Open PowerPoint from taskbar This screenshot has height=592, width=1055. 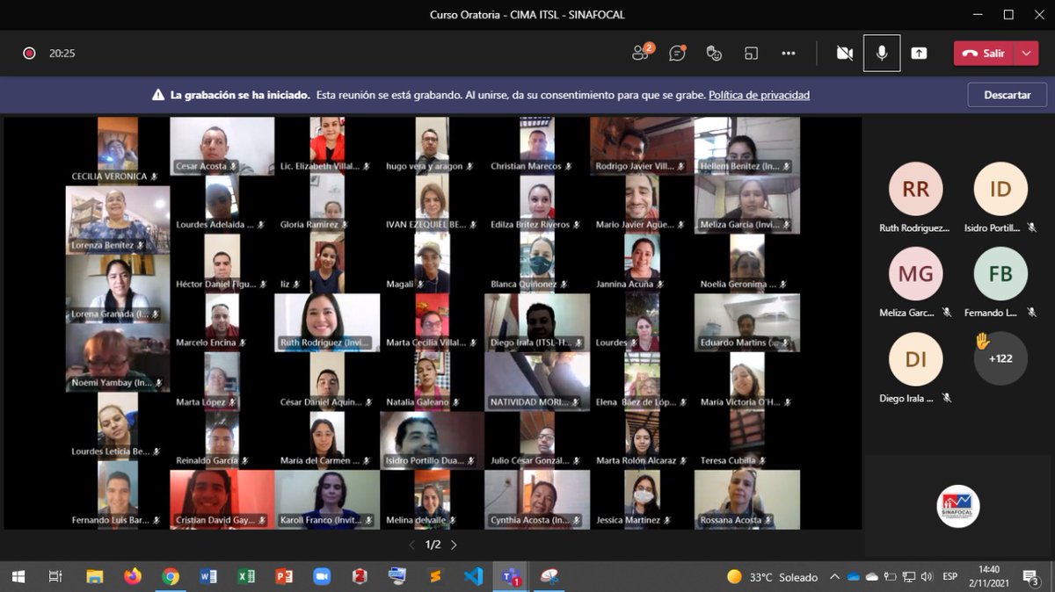[284, 576]
